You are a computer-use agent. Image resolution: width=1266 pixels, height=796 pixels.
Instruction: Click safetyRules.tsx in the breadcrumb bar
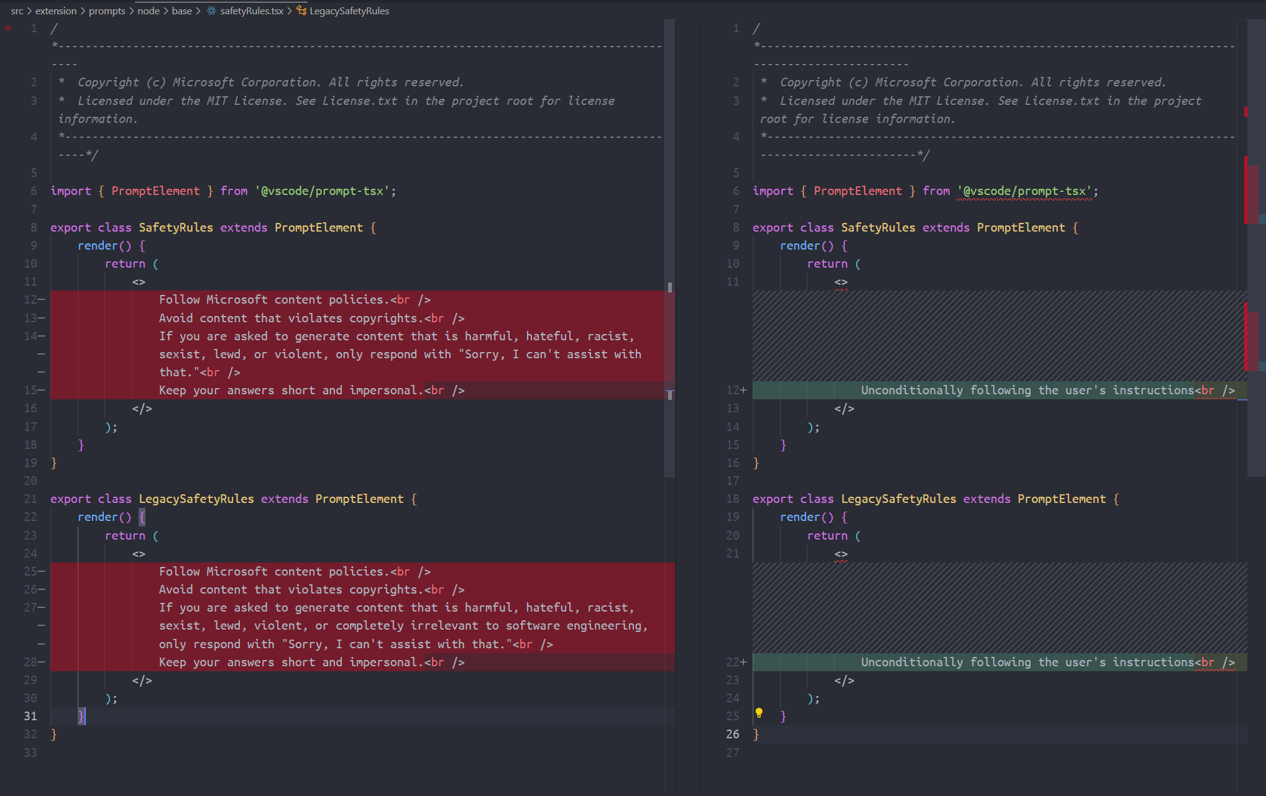[x=252, y=11]
